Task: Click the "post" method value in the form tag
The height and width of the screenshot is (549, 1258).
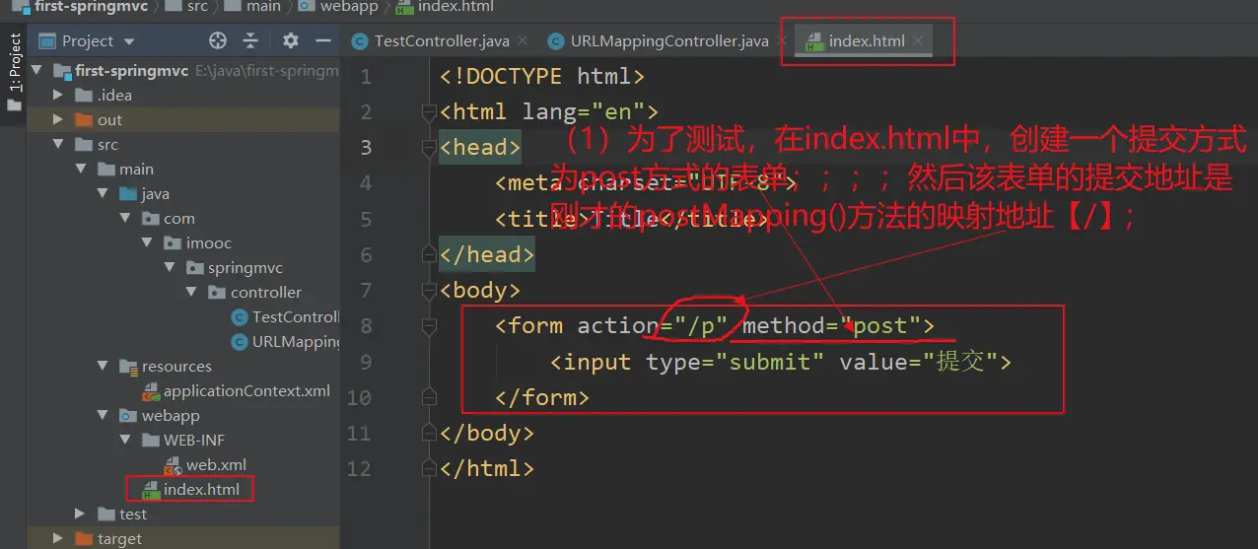Action: click(879, 325)
